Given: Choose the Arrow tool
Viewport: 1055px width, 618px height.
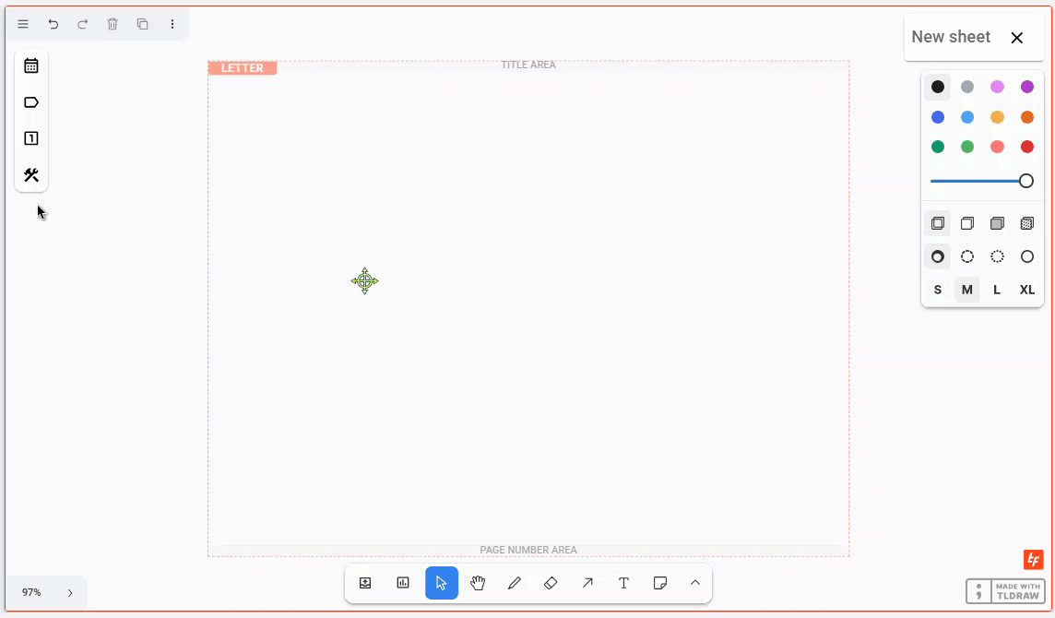Looking at the screenshot, I should [x=587, y=583].
